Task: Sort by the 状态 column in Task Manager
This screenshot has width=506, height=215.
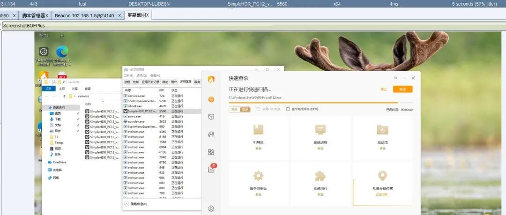Action: point(174,90)
